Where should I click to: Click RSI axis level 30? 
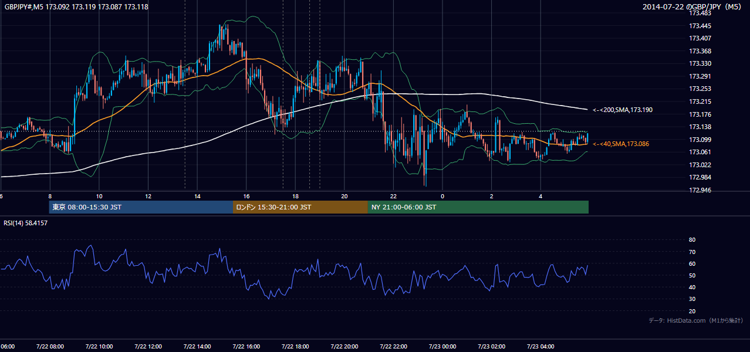click(x=692, y=299)
